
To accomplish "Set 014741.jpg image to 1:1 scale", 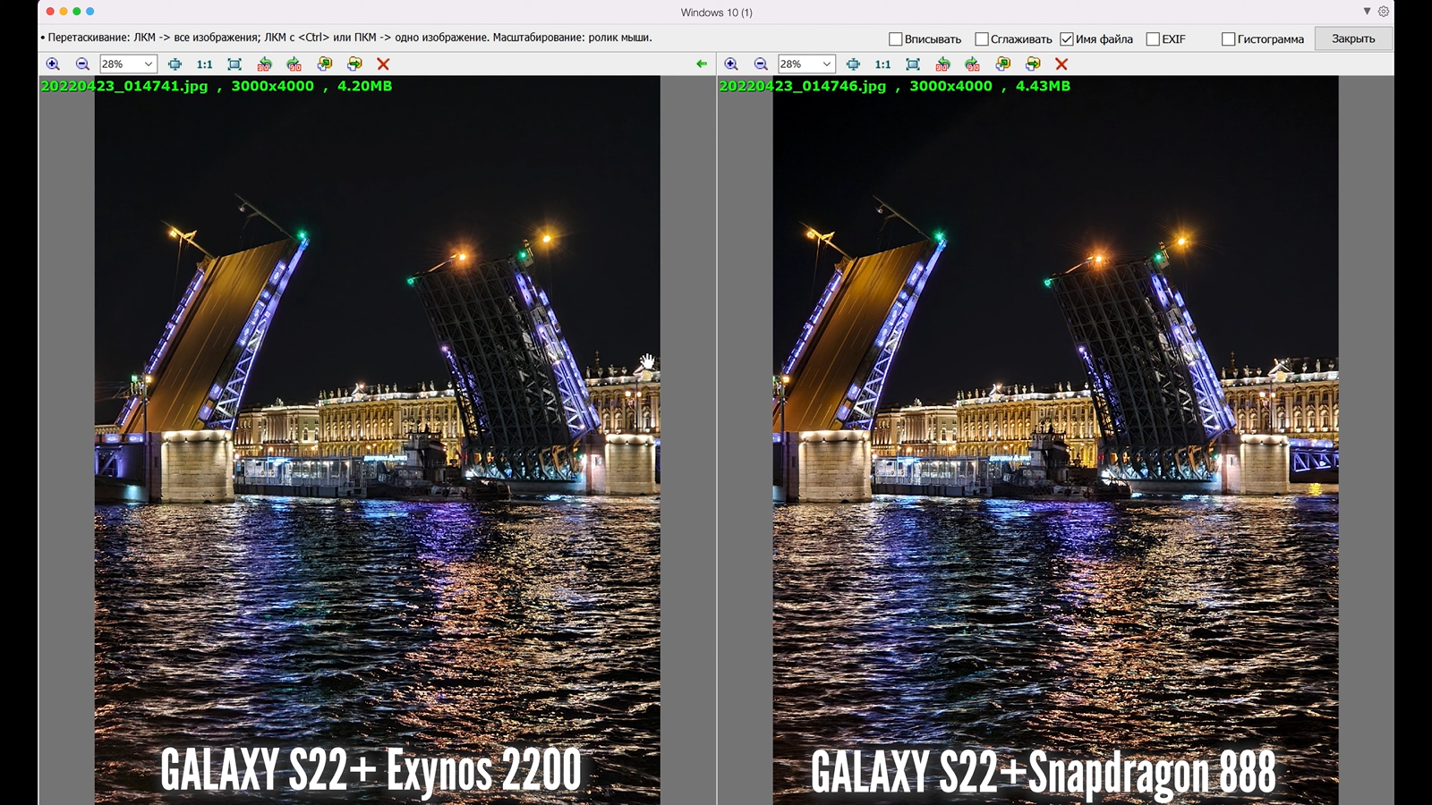I will pos(205,64).
